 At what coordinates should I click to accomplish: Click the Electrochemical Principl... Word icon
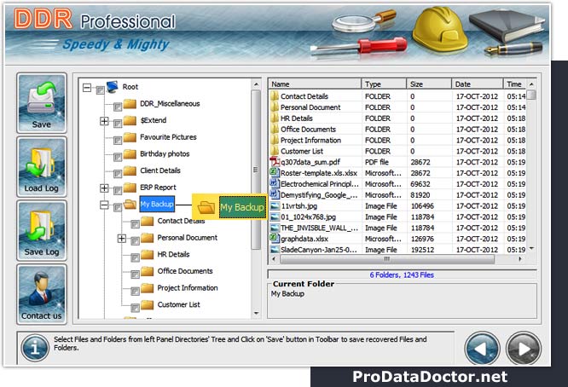(x=275, y=183)
